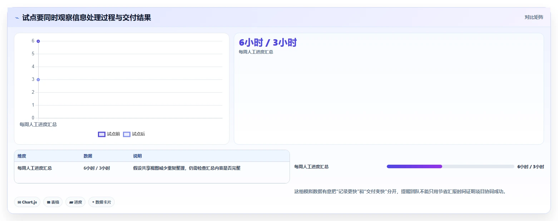Click the heading 试点要同时观察信息处理过程与交付结果

coord(87,18)
